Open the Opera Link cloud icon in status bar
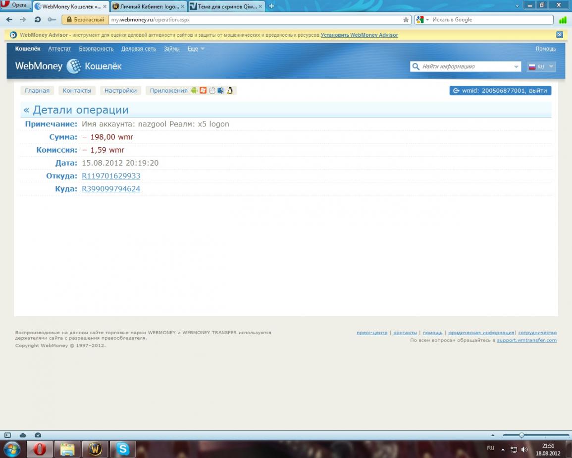Screen dimensions: 572x458 point(23,435)
